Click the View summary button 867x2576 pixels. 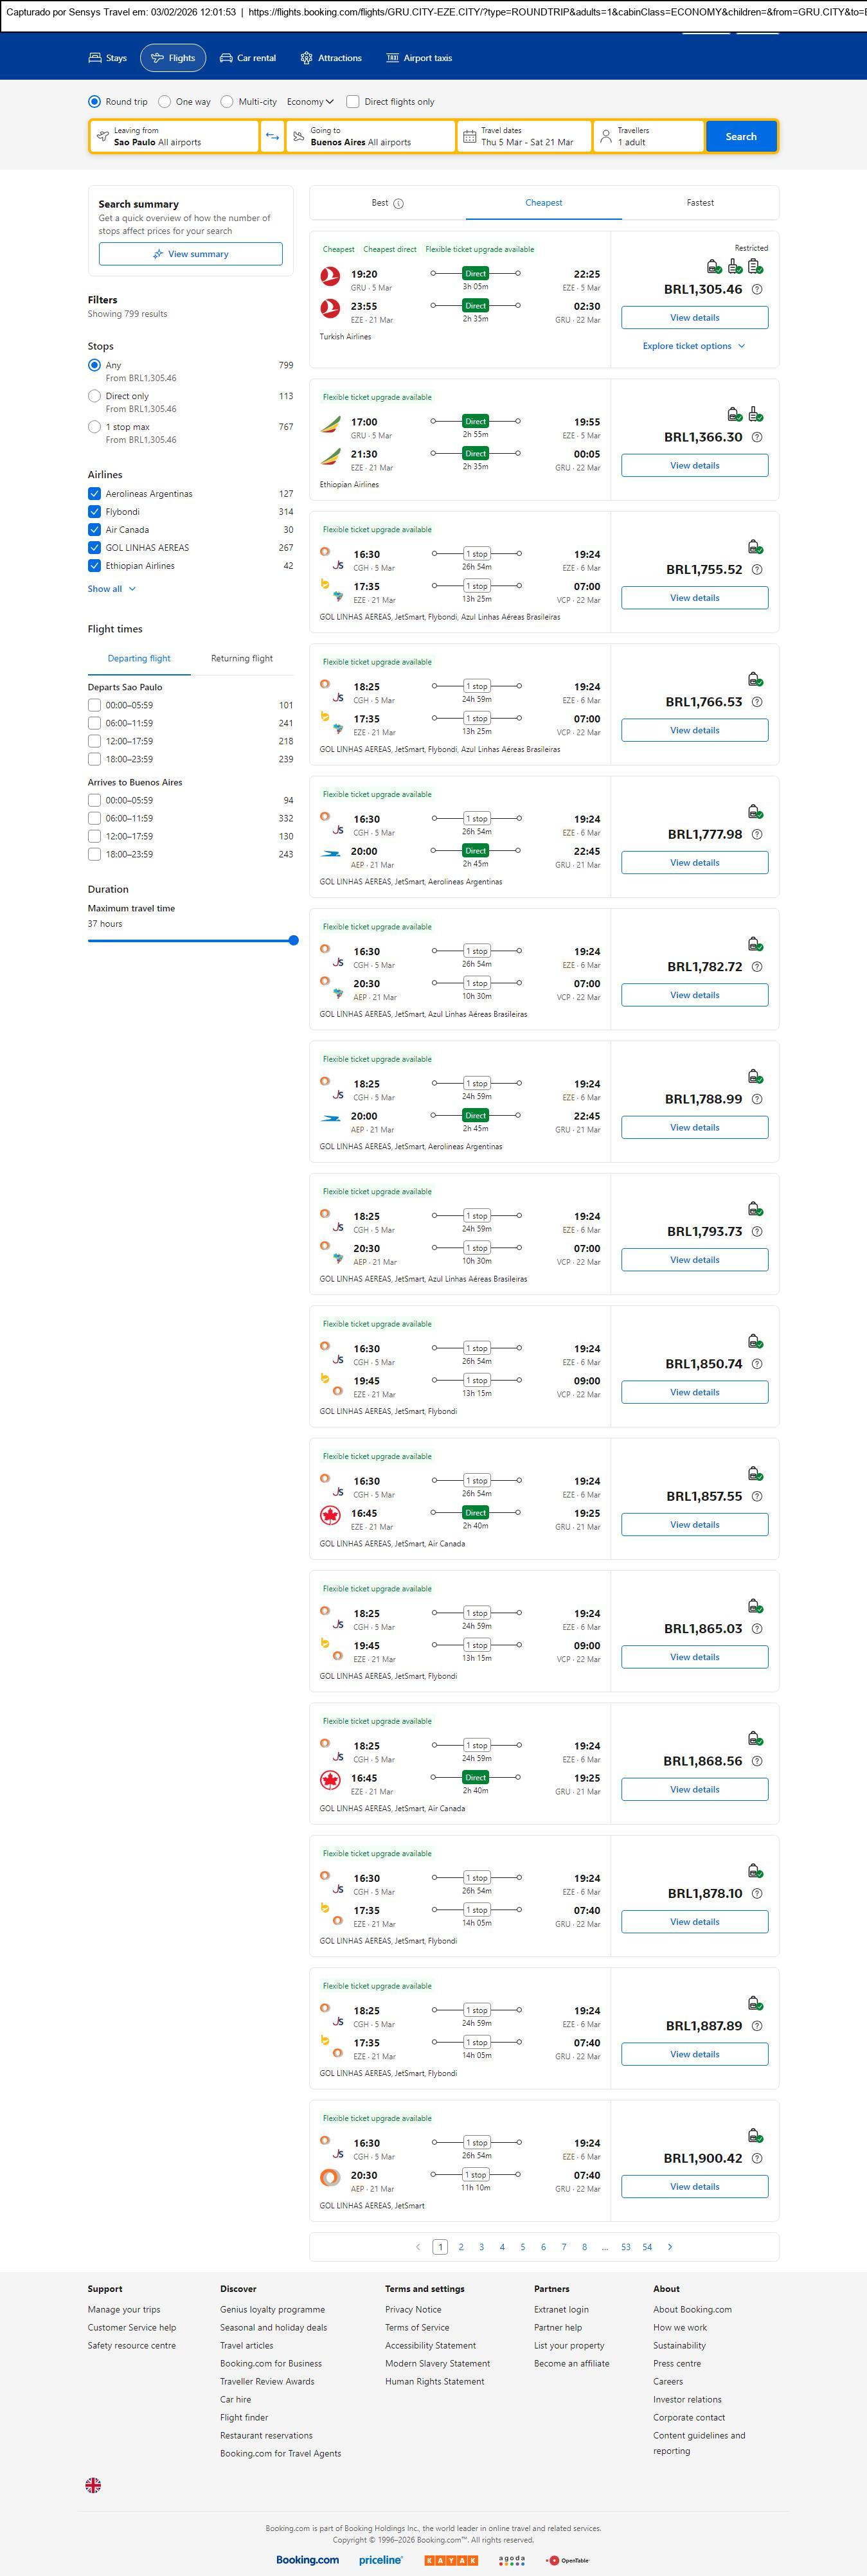[190, 254]
